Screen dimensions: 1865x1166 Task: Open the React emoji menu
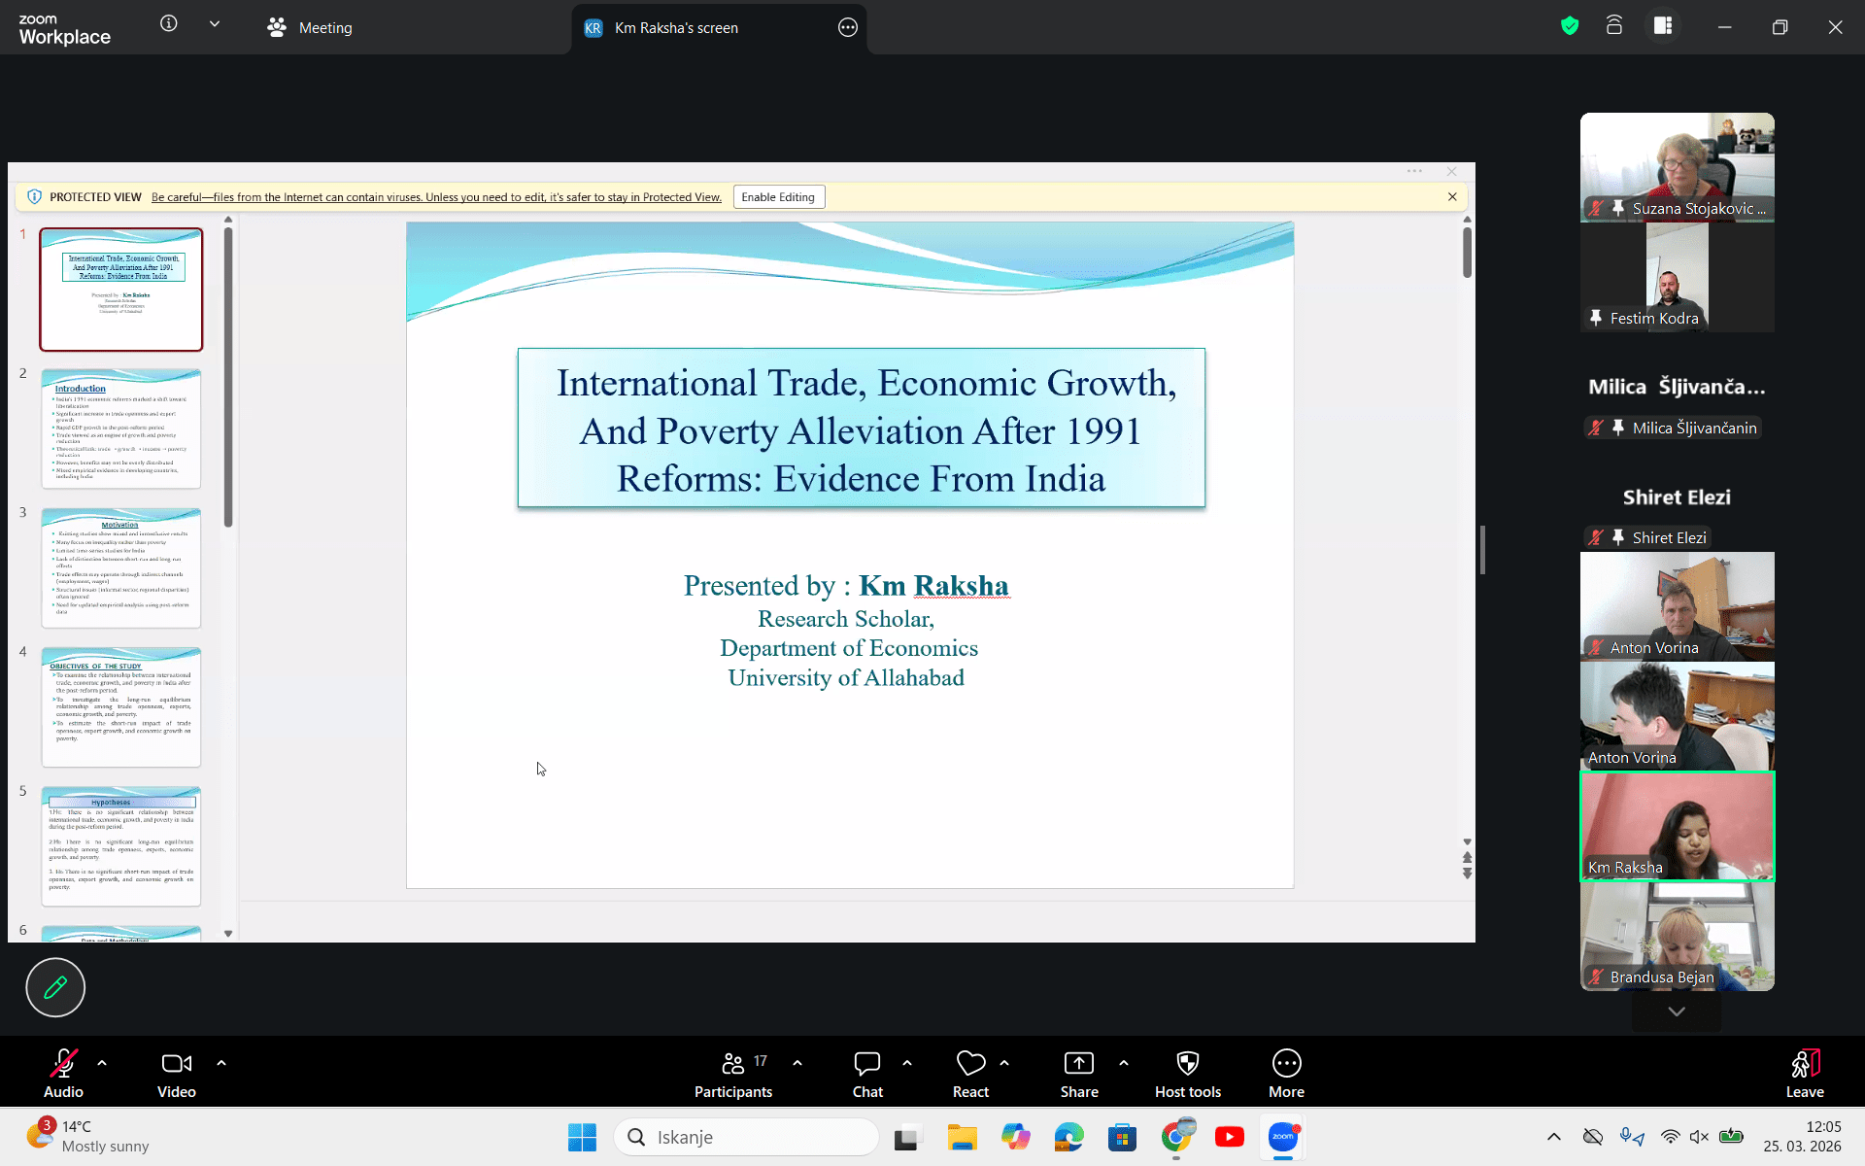970,1064
